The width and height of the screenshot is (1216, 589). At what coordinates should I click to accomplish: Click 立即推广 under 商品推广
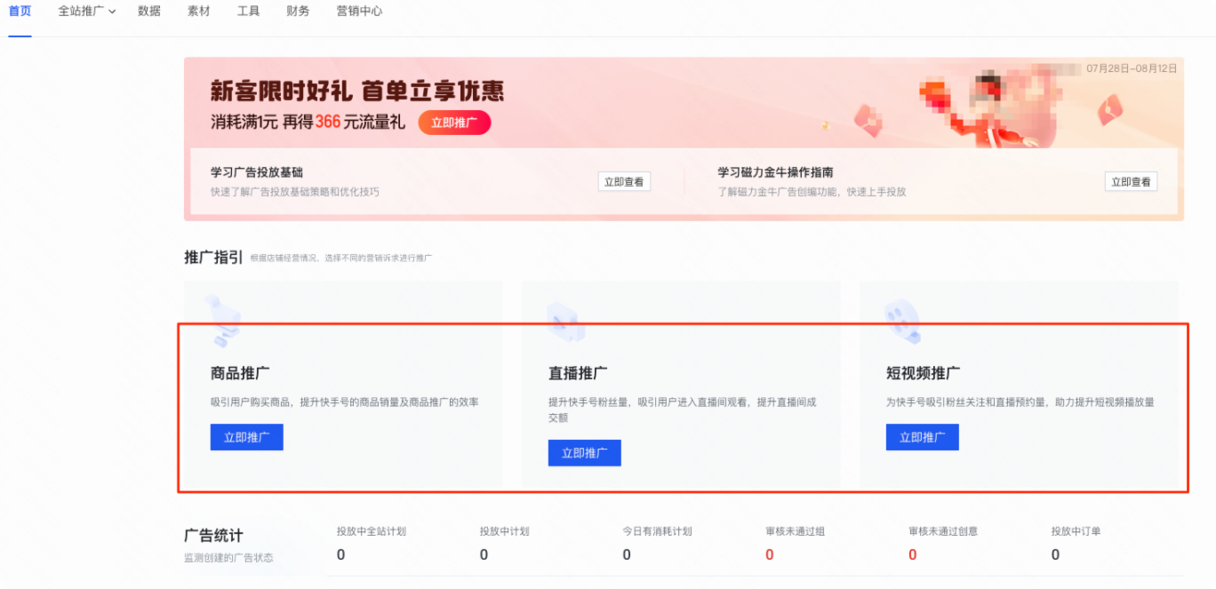coord(246,437)
